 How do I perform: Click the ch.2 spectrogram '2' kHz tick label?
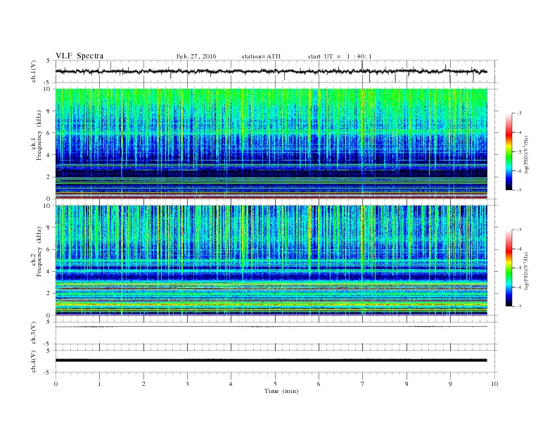pos(49,294)
